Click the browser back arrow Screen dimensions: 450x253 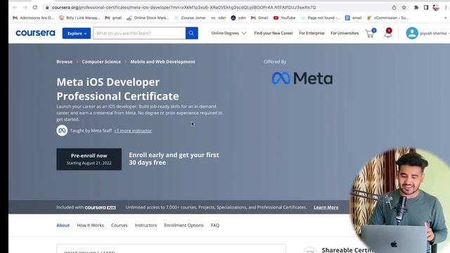[15, 8]
